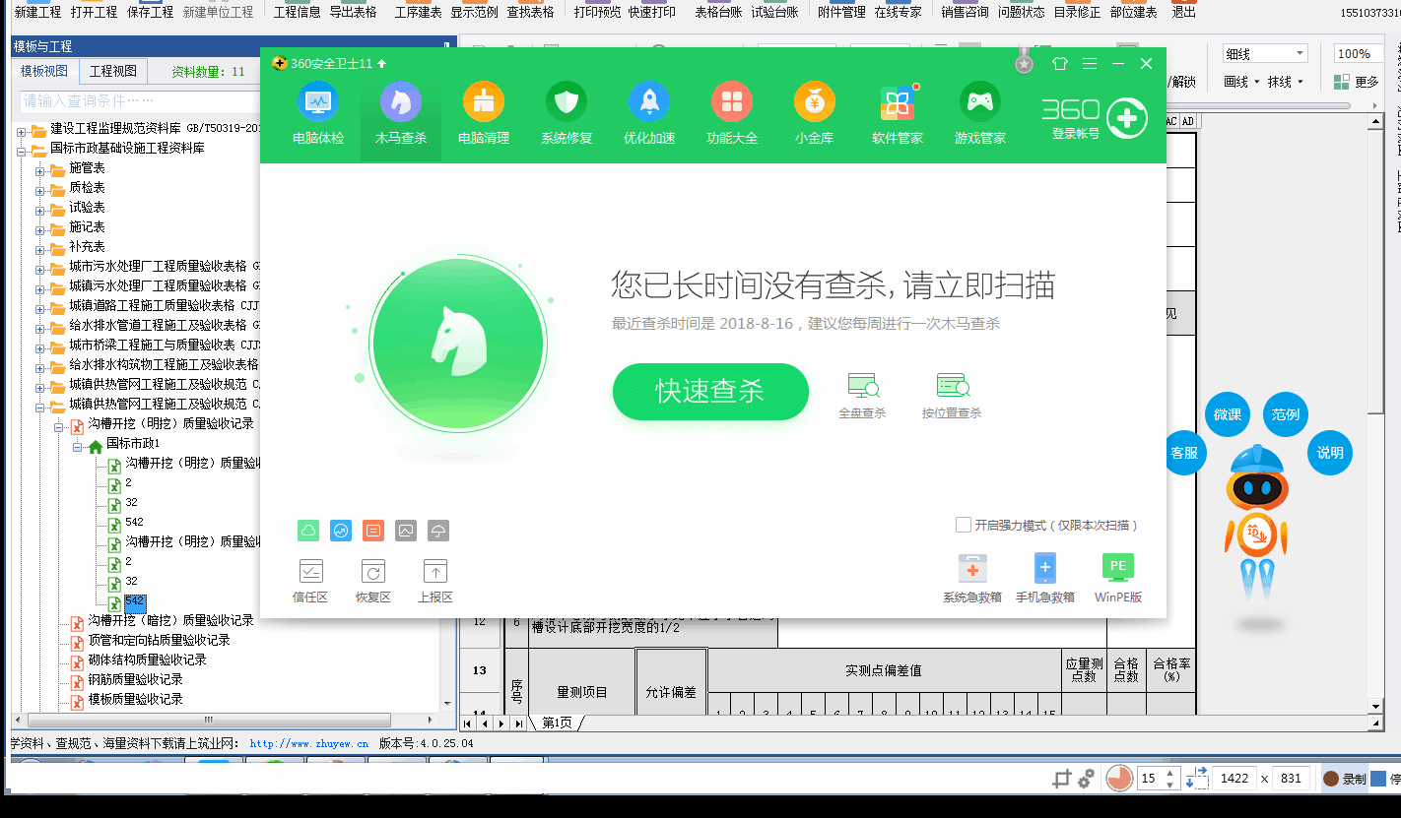Click the 快速查杀 quick scan button

(x=710, y=392)
